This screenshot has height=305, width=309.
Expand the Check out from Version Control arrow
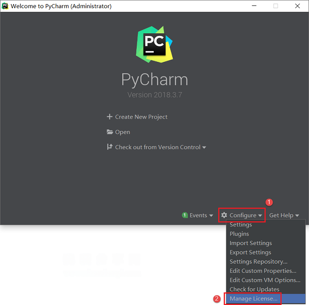click(204, 147)
